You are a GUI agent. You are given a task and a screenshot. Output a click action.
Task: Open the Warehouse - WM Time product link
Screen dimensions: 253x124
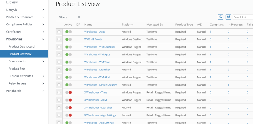click(97, 62)
